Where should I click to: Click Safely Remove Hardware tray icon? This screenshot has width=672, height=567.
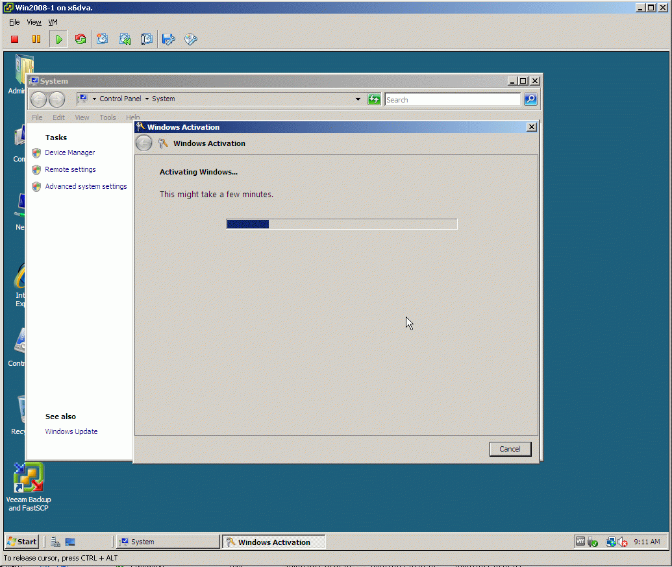click(x=593, y=542)
